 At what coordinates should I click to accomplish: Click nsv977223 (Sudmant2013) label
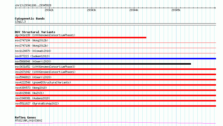[32, 56]
